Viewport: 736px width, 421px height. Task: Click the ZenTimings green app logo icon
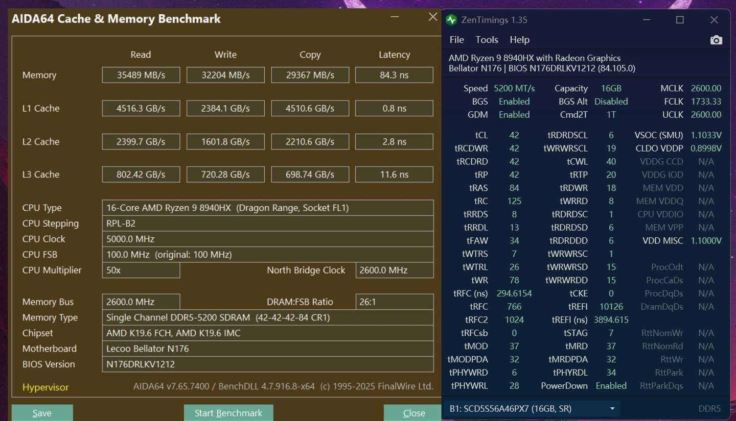click(x=451, y=20)
